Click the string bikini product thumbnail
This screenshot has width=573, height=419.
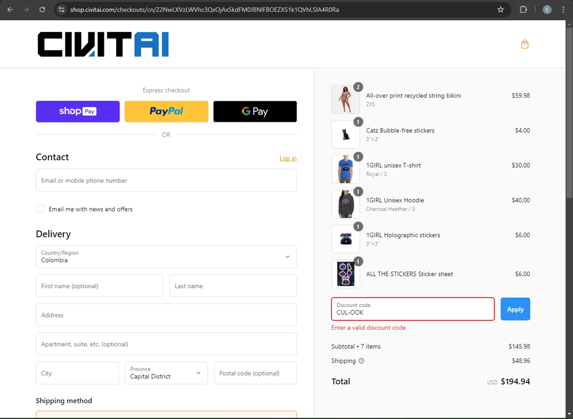[346, 100]
